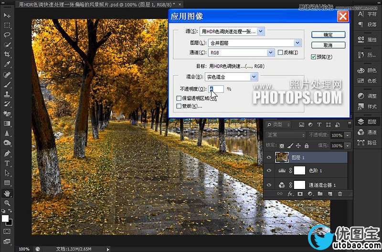Viewport: 382px width, 252px height.
Task: Click the 确定 (OK) button
Action: [328, 35]
